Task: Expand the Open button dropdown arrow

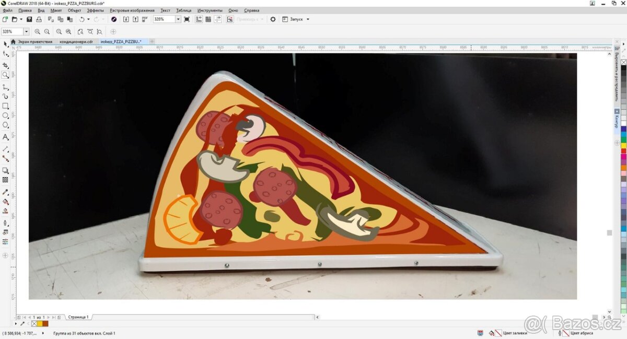Action: pos(20,19)
